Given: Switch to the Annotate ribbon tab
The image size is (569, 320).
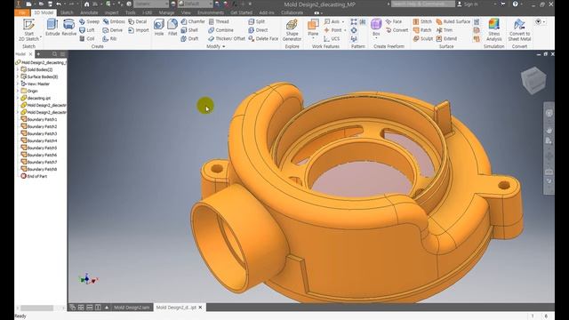Looking at the screenshot, I should [89, 12].
